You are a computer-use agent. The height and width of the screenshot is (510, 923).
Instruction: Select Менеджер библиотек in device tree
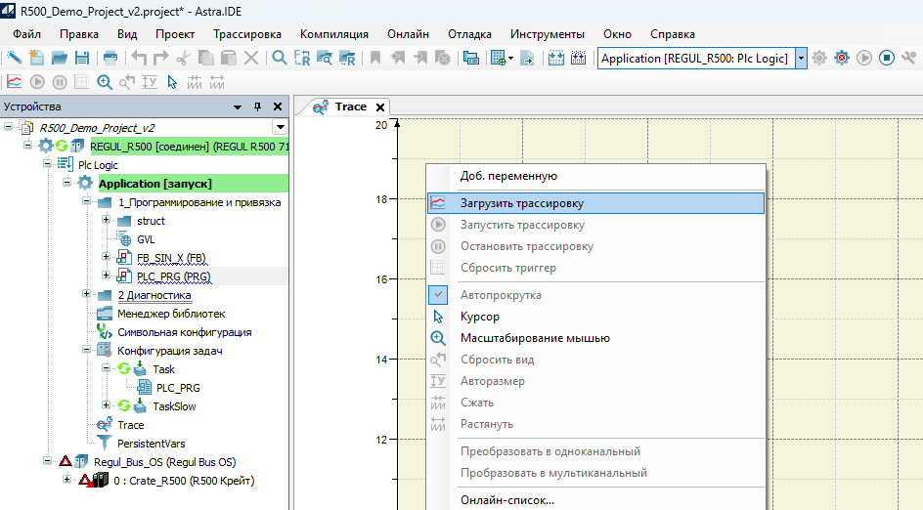[x=171, y=314]
